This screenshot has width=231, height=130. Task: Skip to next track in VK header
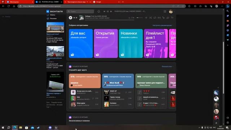(x=111, y=11)
